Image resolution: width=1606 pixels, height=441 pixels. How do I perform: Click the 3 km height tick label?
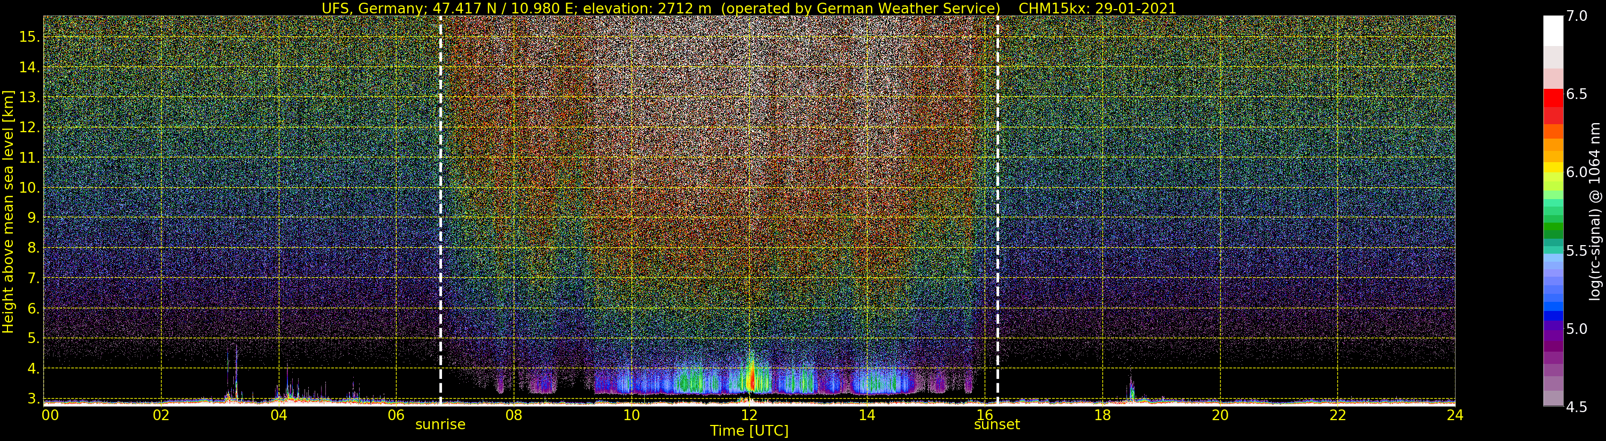click(x=33, y=399)
